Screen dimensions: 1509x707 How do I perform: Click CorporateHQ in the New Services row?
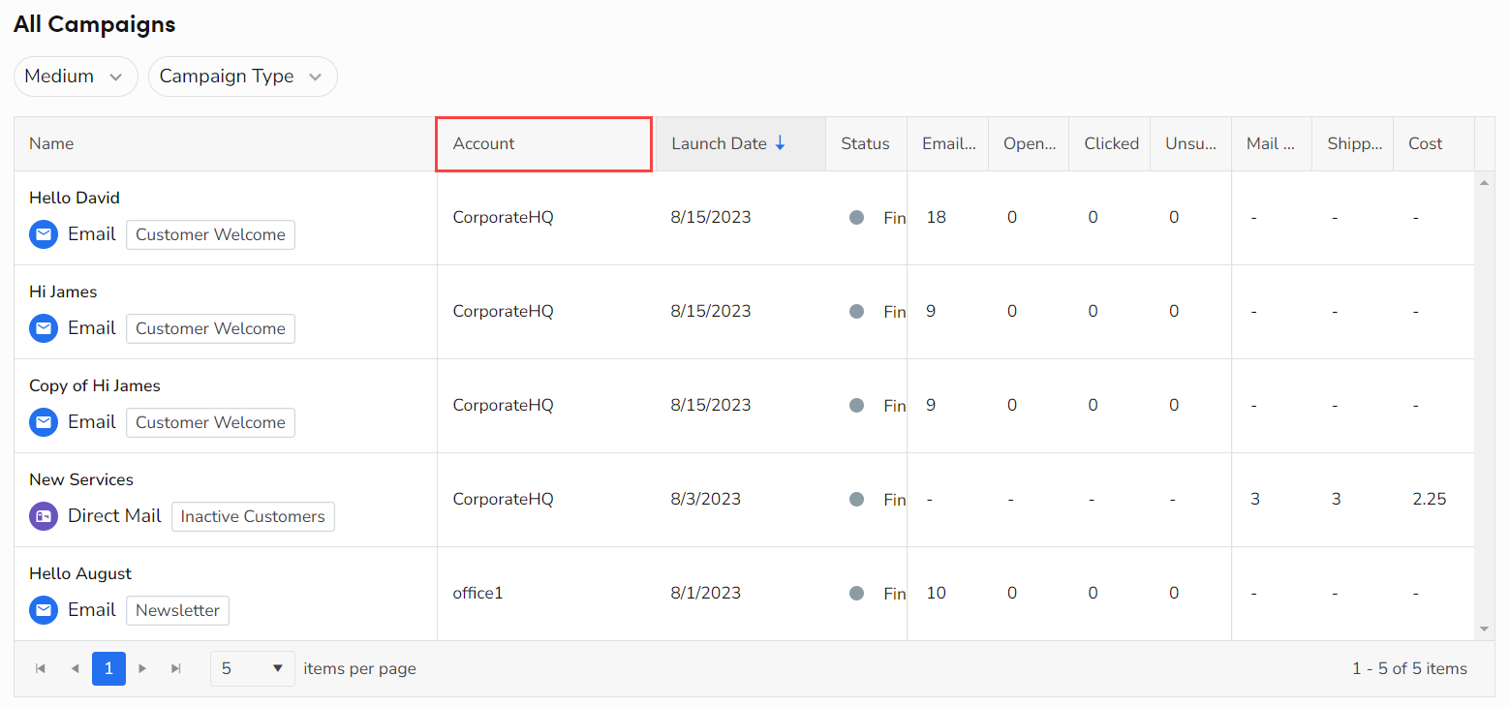[504, 499]
